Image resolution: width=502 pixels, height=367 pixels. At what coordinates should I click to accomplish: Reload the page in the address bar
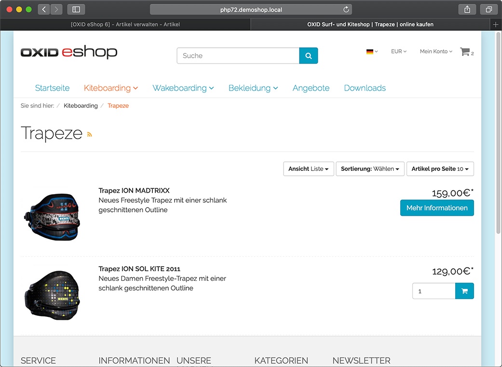346,10
